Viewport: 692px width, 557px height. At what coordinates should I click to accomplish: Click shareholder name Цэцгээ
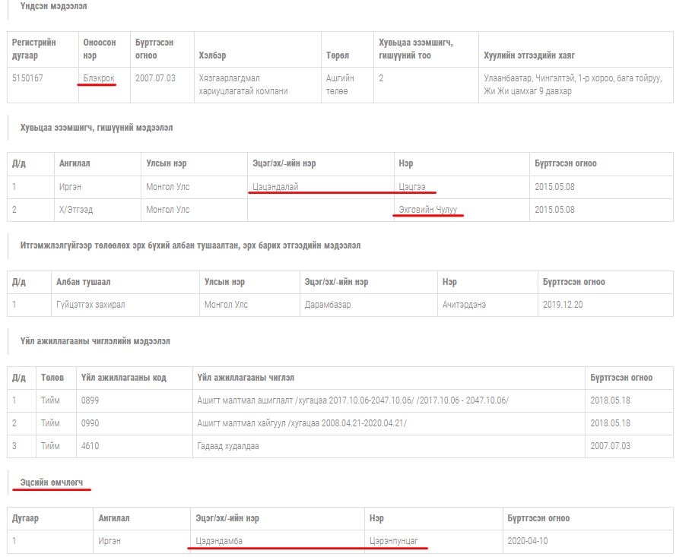coord(415,186)
